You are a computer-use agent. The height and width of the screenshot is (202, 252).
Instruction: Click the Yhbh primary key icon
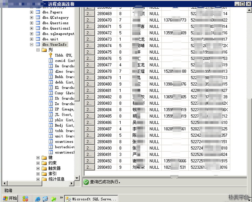[x=51, y=55]
